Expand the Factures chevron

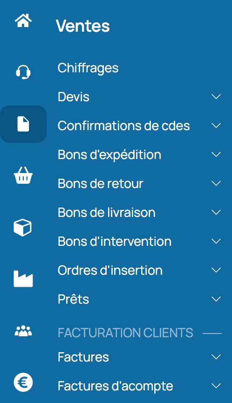pyautogui.click(x=216, y=357)
